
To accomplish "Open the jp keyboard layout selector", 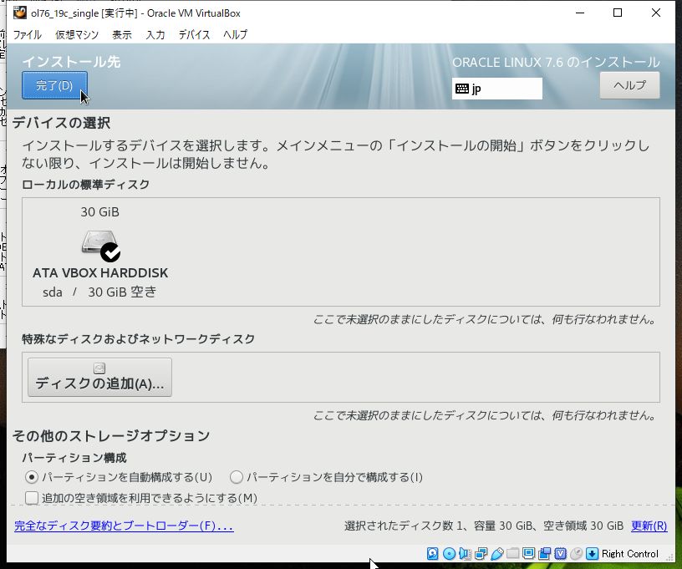I will (496, 88).
